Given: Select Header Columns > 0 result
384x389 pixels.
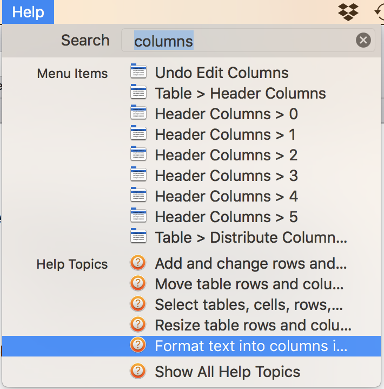Looking at the screenshot, I should [226, 114].
